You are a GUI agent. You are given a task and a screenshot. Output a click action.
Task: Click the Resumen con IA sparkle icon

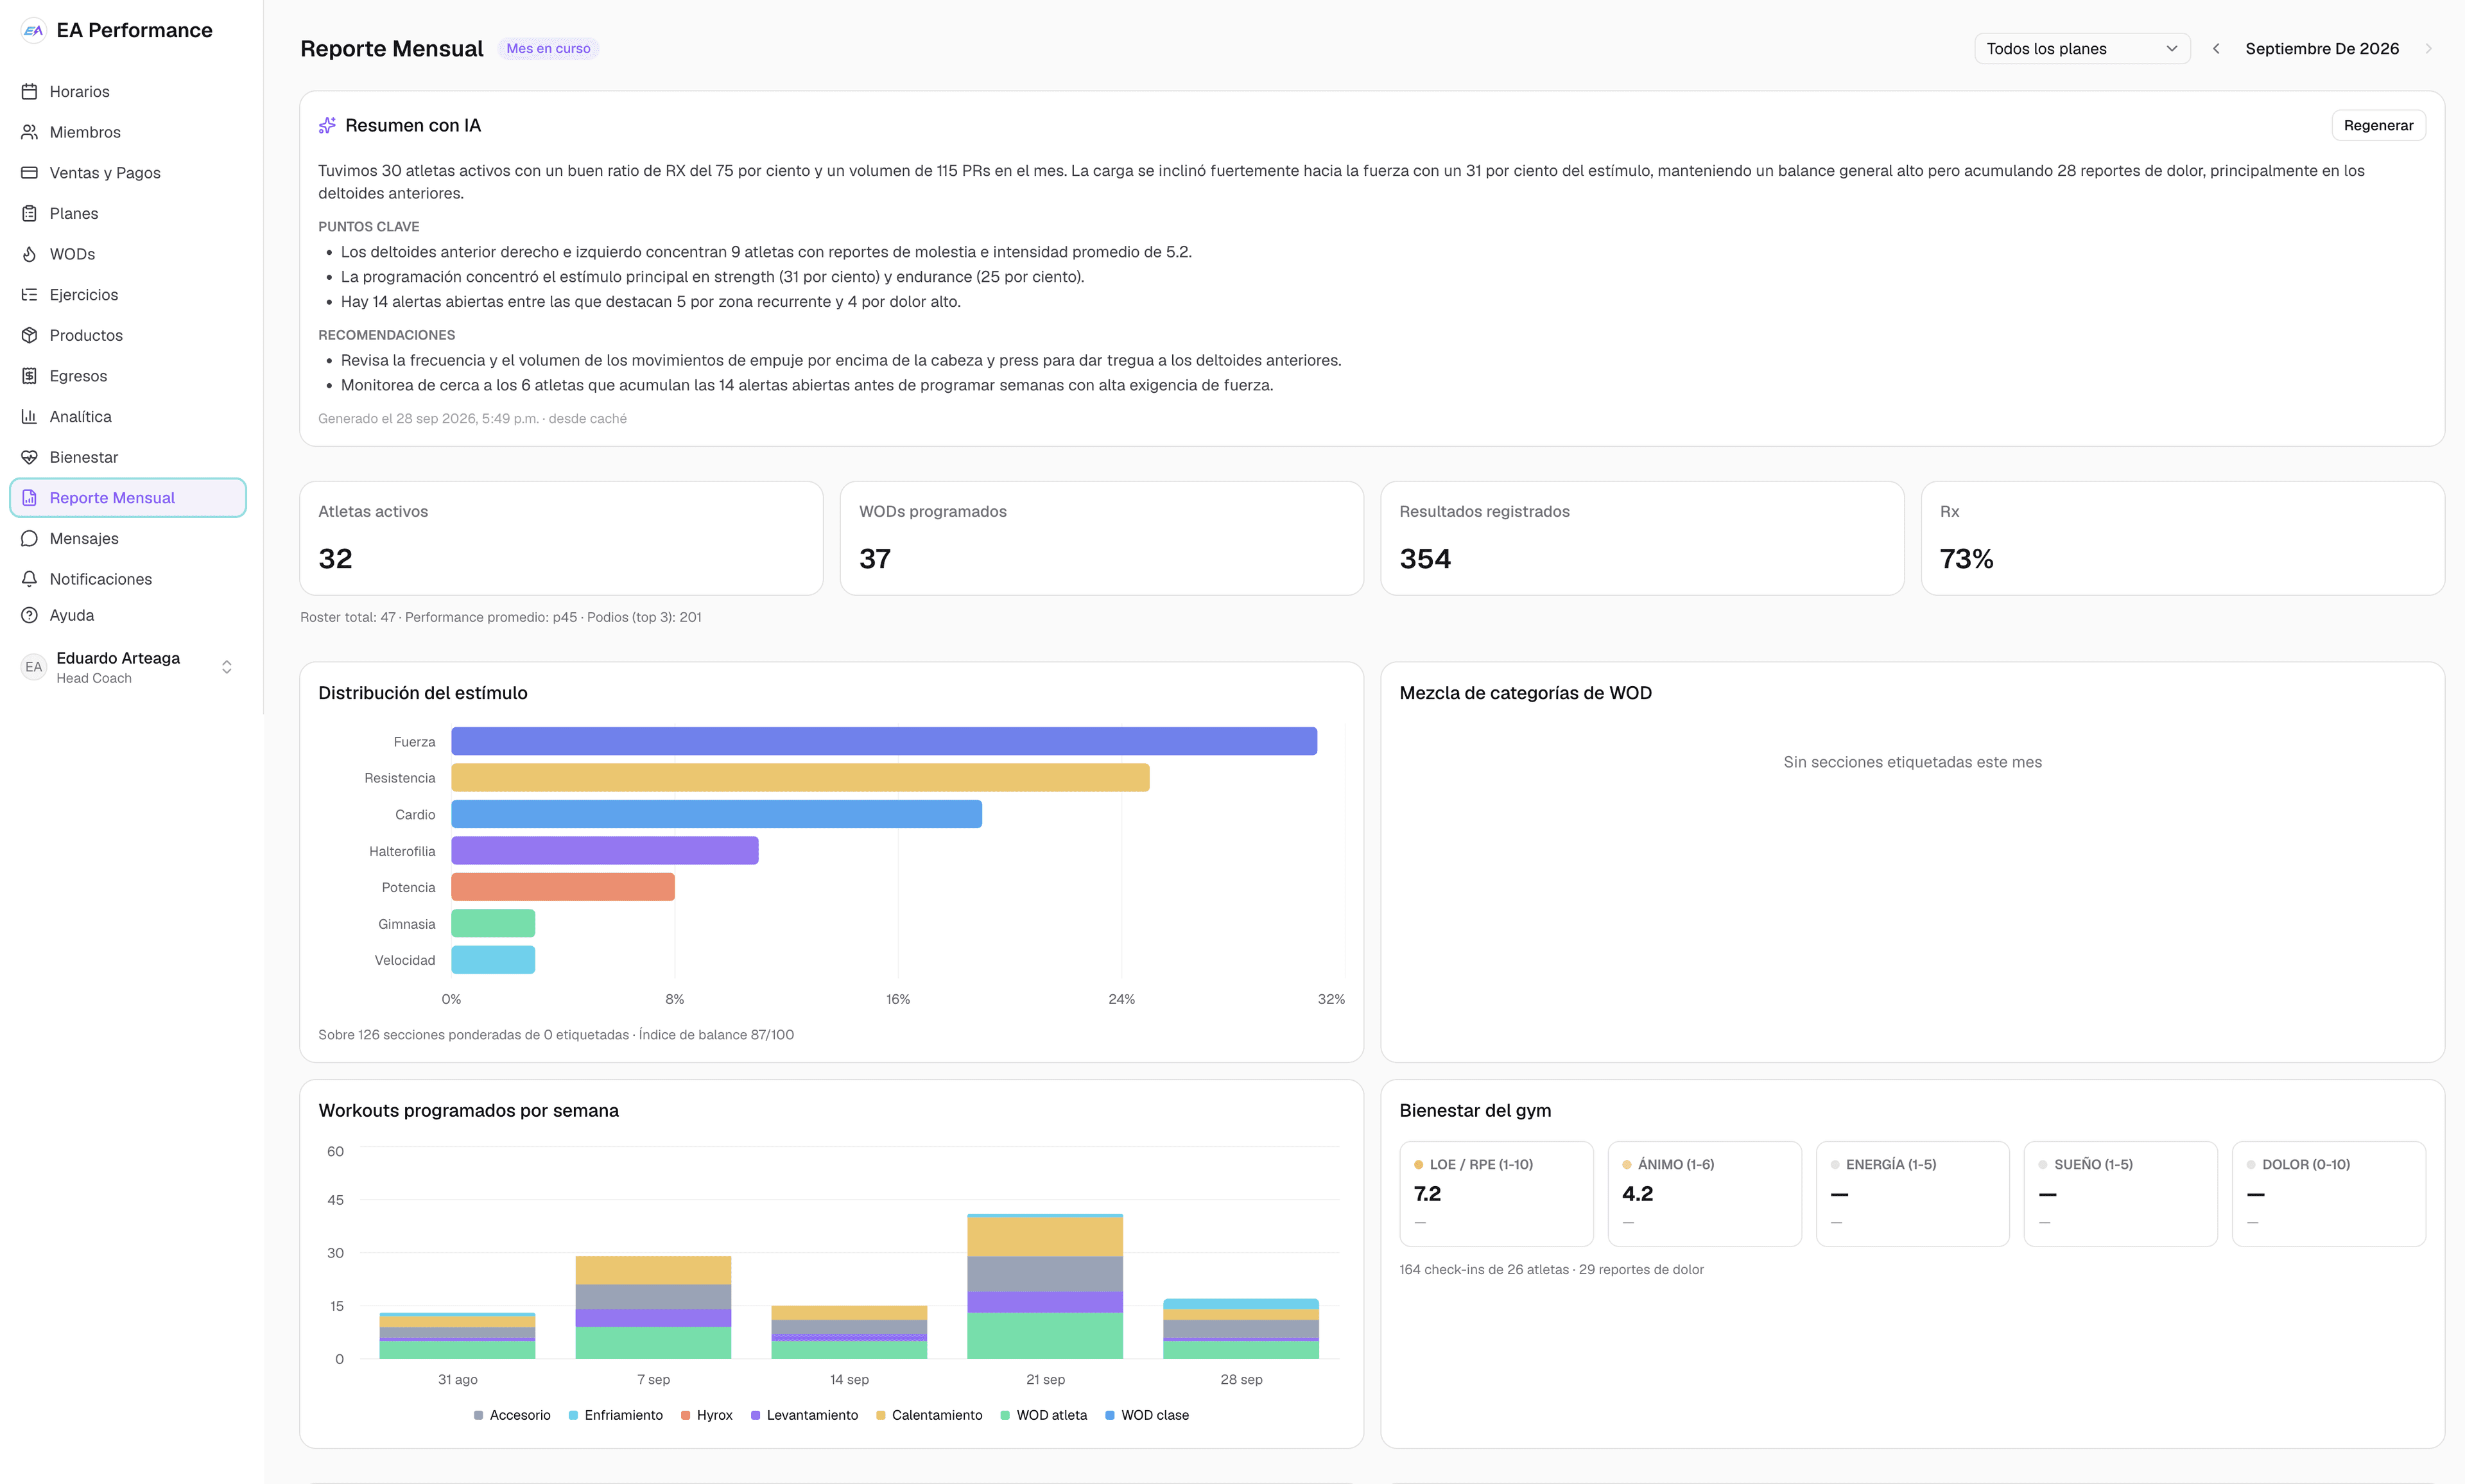(x=327, y=125)
